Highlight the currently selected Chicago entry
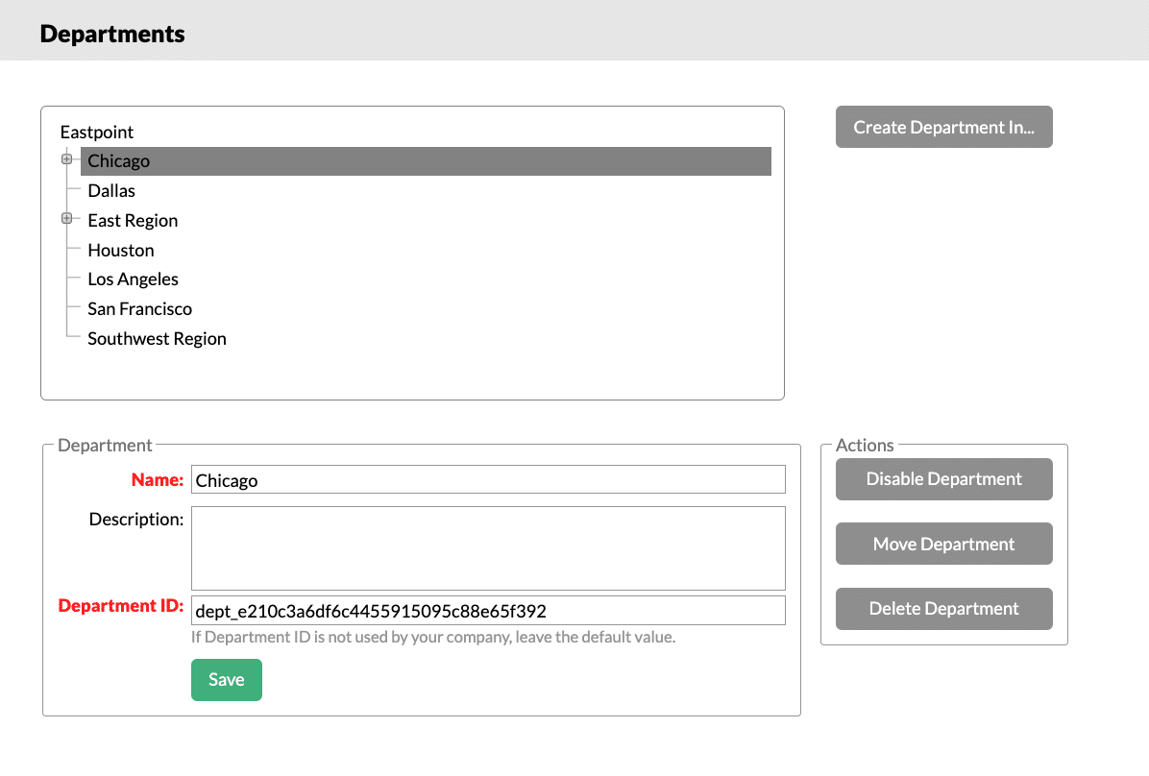 (x=118, y=160)
